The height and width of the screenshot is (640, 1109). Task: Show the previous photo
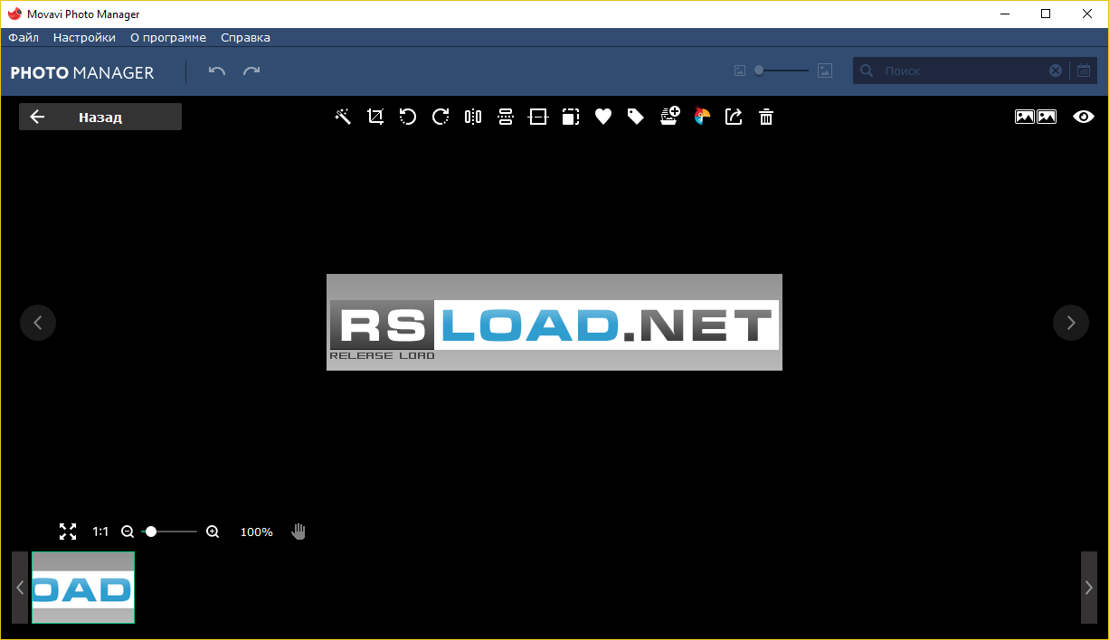tap(38, 323)
